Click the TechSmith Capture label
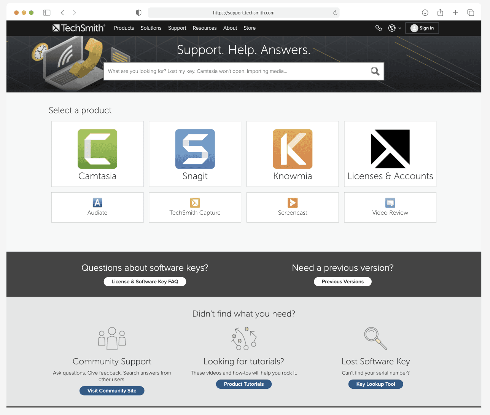This screenshot has height=415, width=490. click(195, 212)
